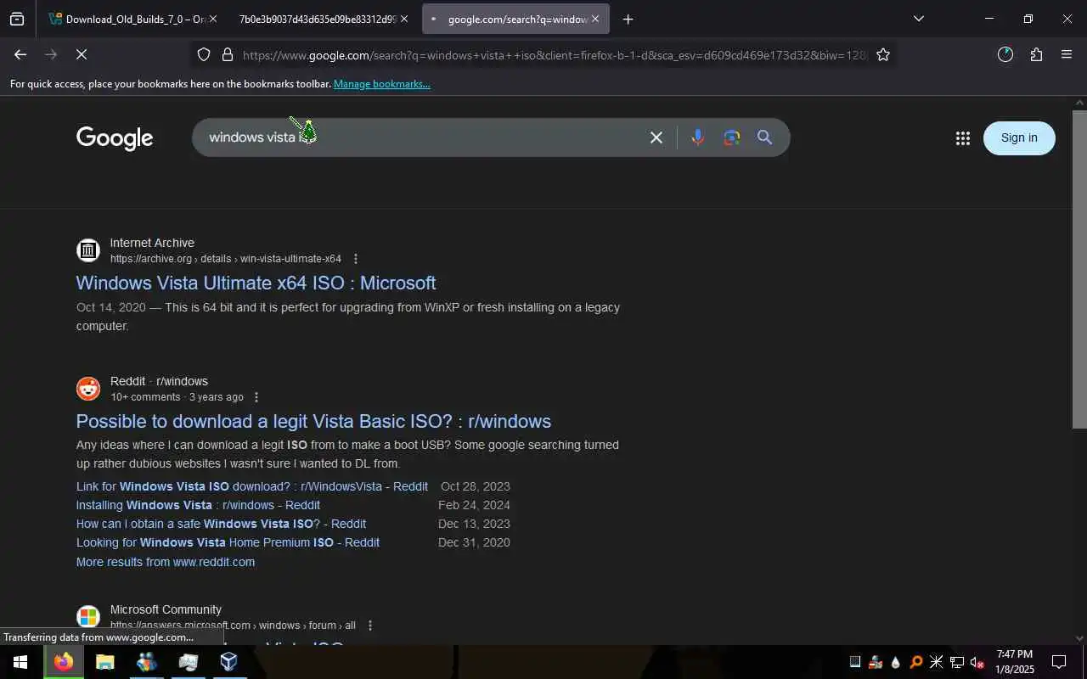Image resolution: width=1087 pixels, height=679 pixels.
Task: Open the Windows notification center
Action: coord(1059,662)
